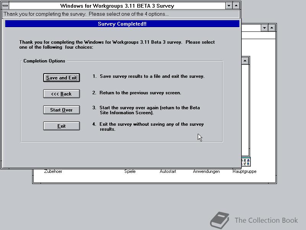Click the scroll-up arrow in background window

(x=245, y=61)
